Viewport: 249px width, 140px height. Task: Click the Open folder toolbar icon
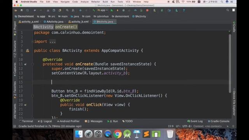point(16,10)
